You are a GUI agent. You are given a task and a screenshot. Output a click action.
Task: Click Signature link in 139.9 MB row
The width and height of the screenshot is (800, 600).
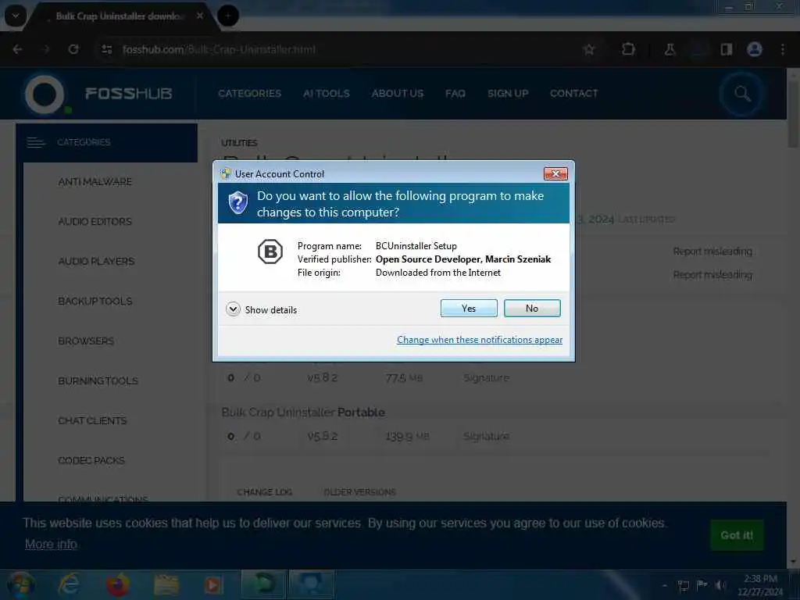[x=486, y=436]
